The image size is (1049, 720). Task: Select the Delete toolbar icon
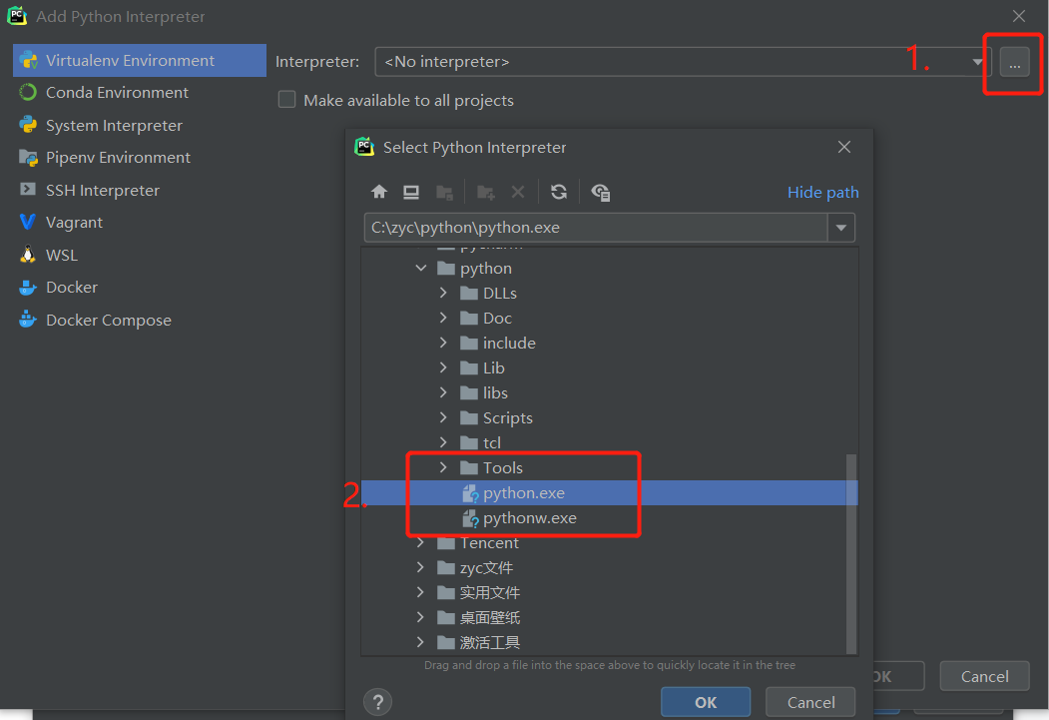(x=518, y=192)
